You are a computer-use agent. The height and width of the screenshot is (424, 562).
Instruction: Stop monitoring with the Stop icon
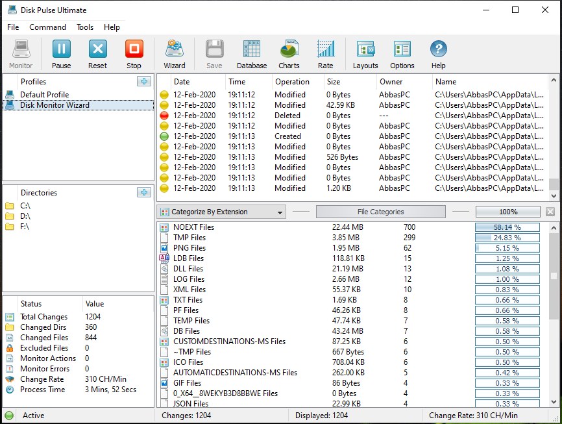point(134,49)
